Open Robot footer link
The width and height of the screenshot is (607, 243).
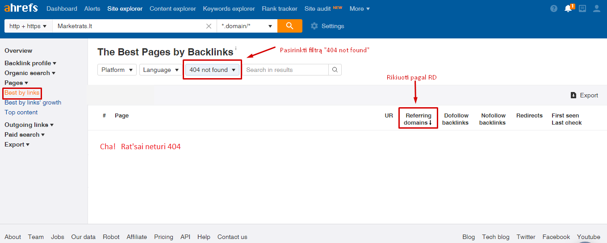111,237
